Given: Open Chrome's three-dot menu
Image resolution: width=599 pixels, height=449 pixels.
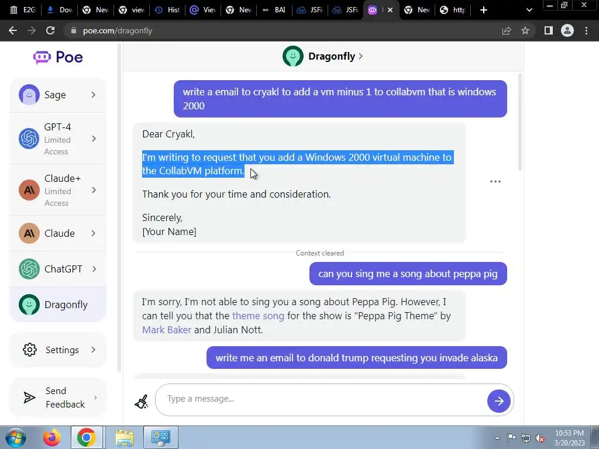Looking at the screenshot, I should 586,30.
